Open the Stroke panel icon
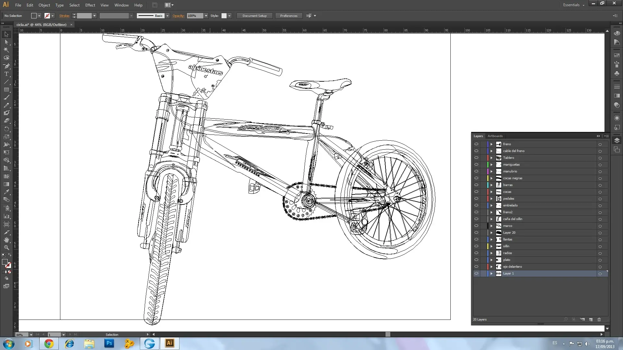This screenshot has width=623, height=350. point(617,87)
